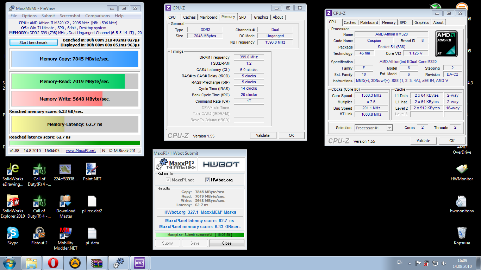Click Validate in processor CPU-Z window

(423, 141)
